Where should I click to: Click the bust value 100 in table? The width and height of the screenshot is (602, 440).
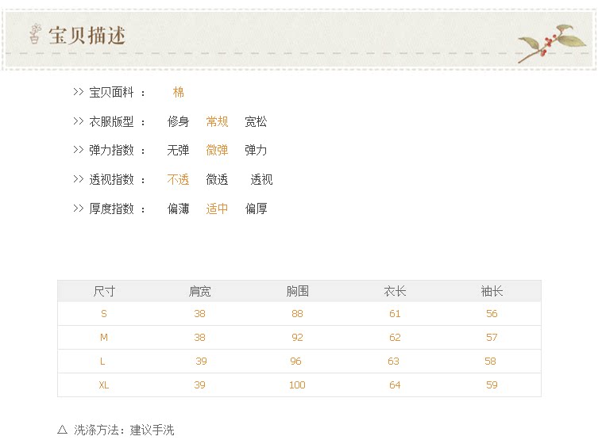[x=297, y=385]
